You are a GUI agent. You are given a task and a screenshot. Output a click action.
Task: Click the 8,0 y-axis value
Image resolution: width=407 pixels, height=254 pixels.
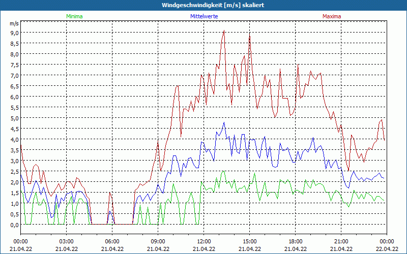point(14,54)
